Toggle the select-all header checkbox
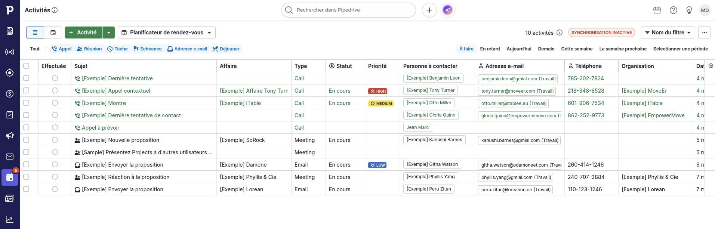The height and width of the screenshot is (229, 715). coord(26,66)
